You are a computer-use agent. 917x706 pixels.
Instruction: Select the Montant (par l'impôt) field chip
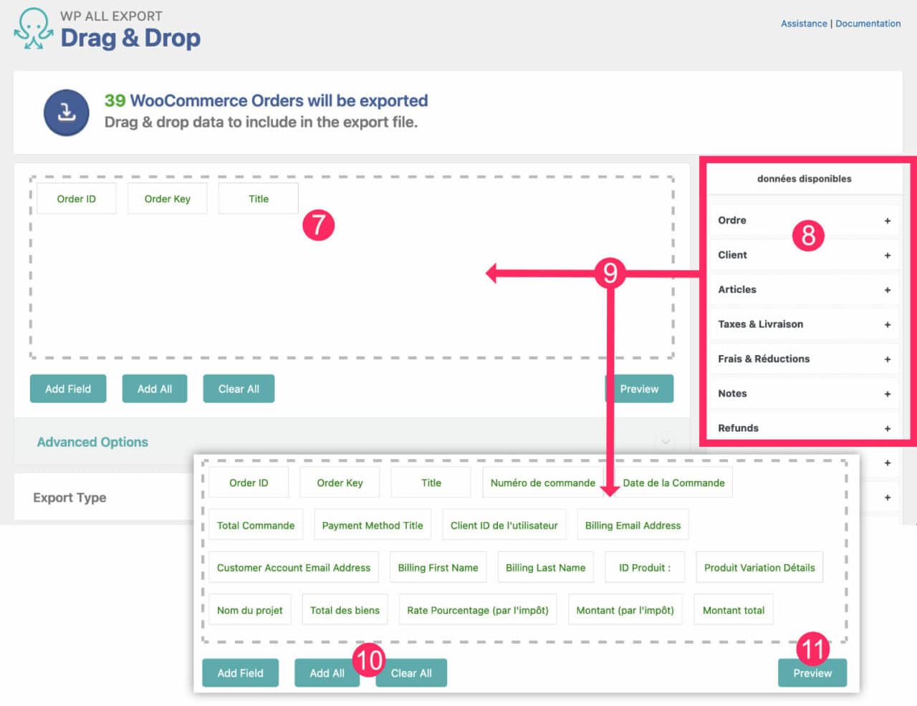(625, 609)
